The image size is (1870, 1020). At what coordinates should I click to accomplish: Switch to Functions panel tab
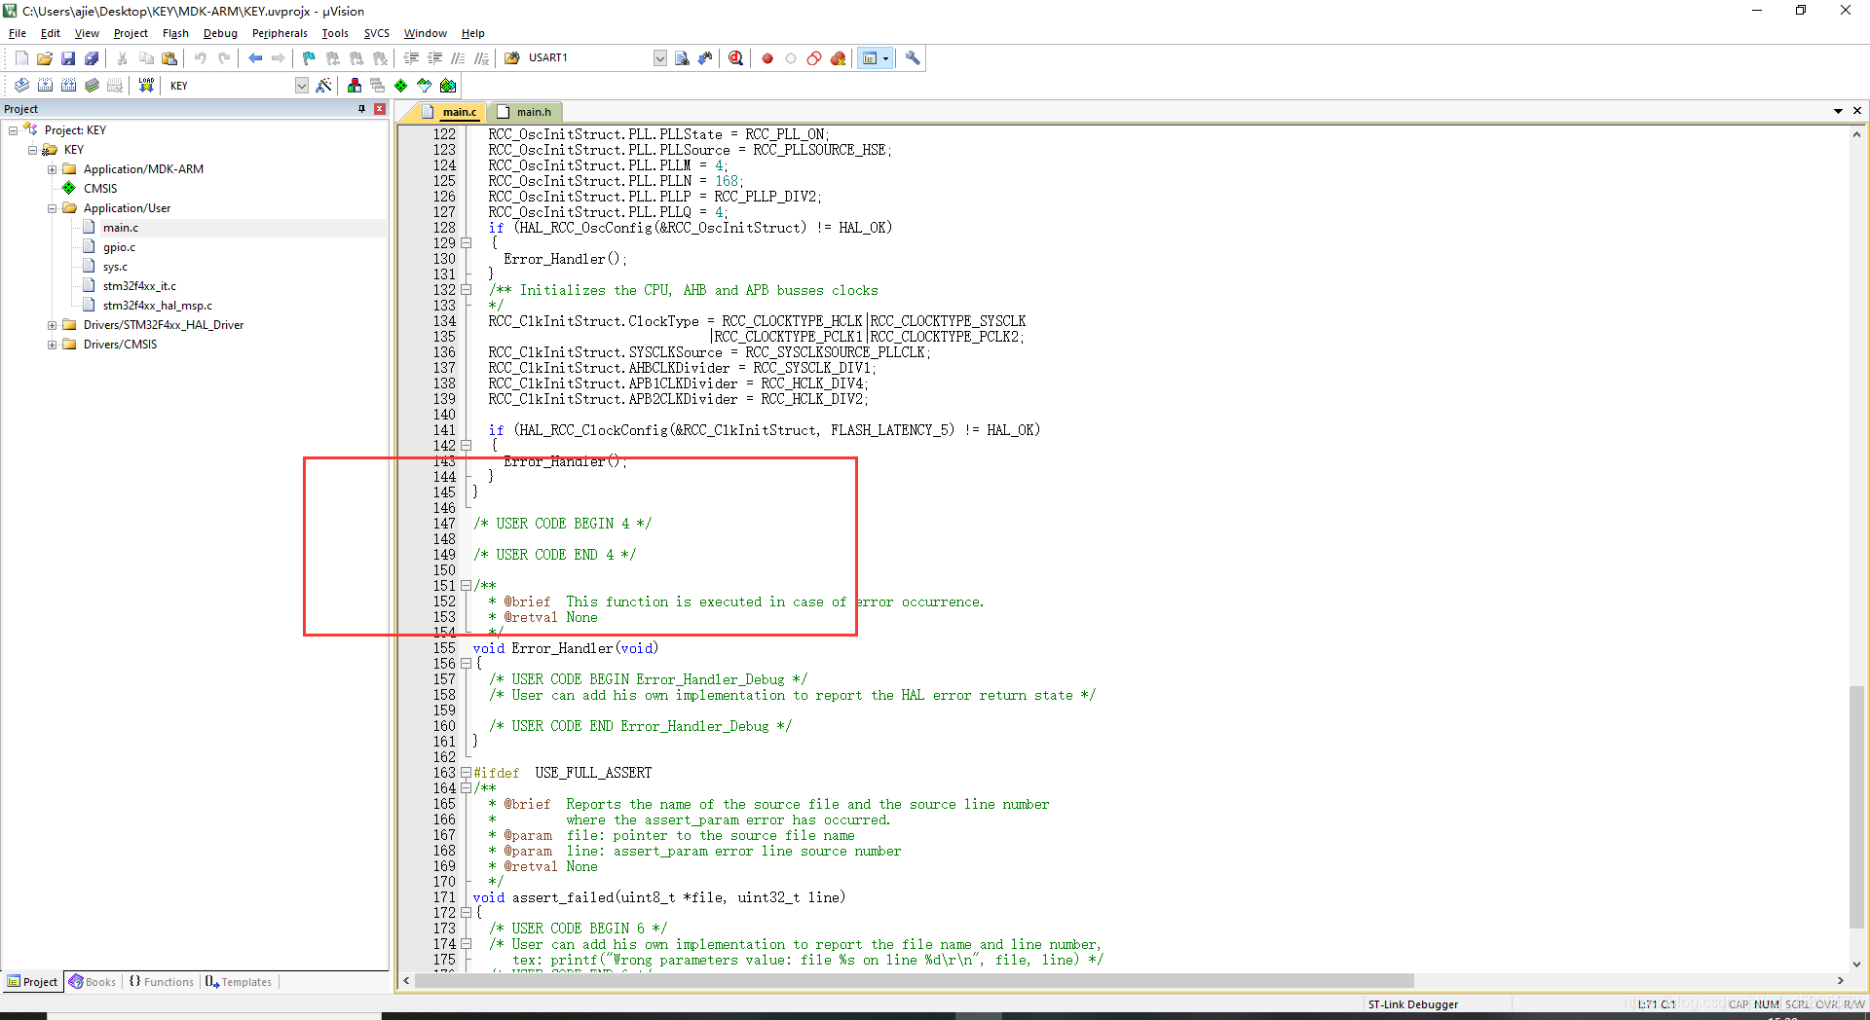[162, 982]
